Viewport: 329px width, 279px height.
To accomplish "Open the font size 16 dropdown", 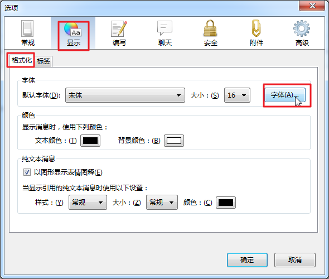I will [x=237, y=95].
